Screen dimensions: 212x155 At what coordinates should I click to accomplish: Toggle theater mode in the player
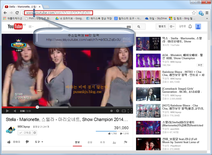[x=123, y=111]
